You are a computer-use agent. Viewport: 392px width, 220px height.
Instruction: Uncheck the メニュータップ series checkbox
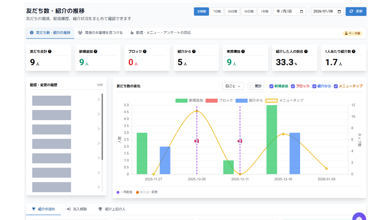click(x=336, y=86)
